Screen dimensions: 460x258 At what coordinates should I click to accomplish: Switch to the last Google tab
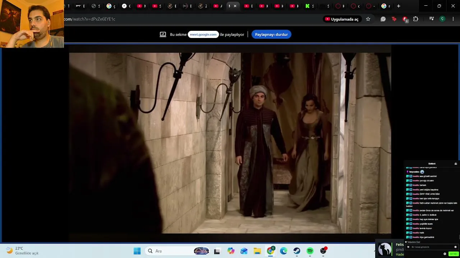386,6
